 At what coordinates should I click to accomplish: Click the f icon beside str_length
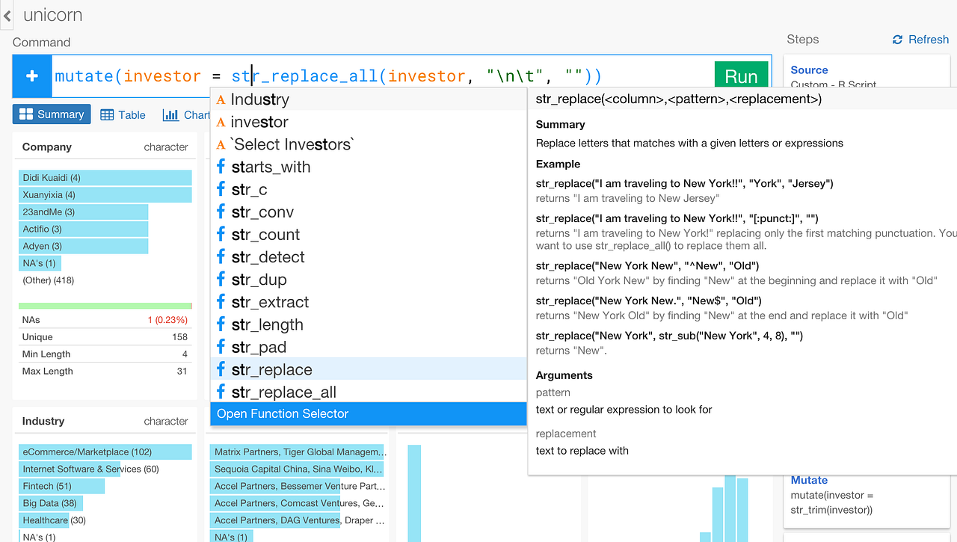[221, 324]
